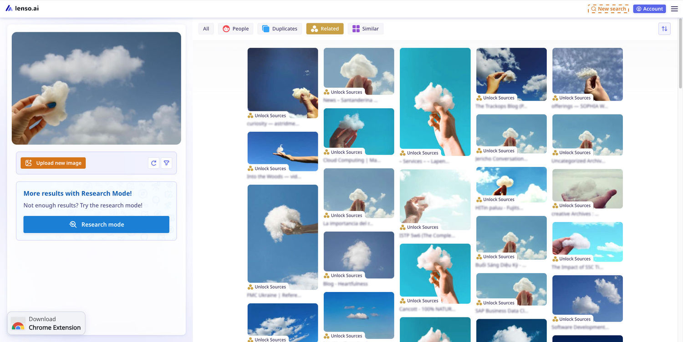
Task: Click the caption 'Jericho Conversation...'
Action: pyautogui.click(x=502, y=159)
